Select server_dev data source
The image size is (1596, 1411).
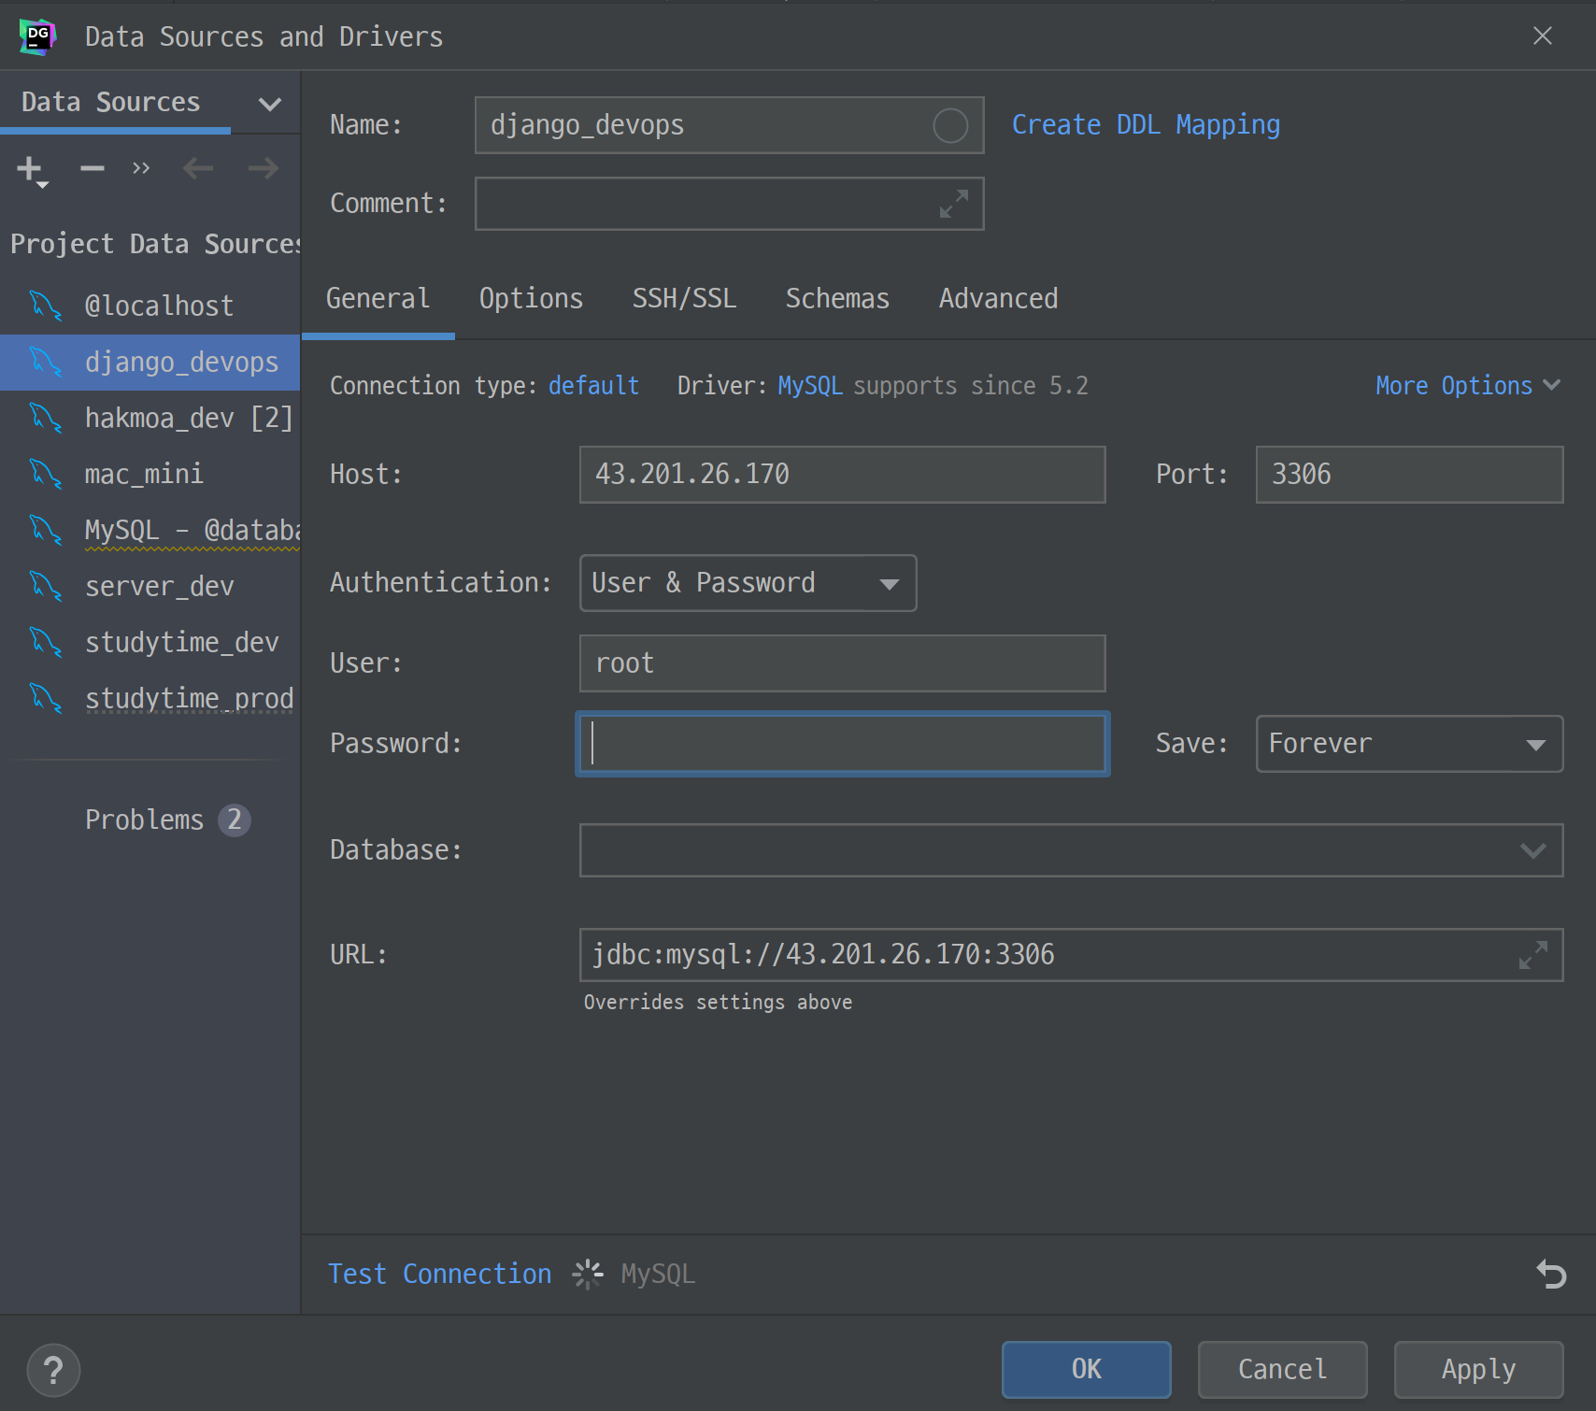tap(150, 586)
